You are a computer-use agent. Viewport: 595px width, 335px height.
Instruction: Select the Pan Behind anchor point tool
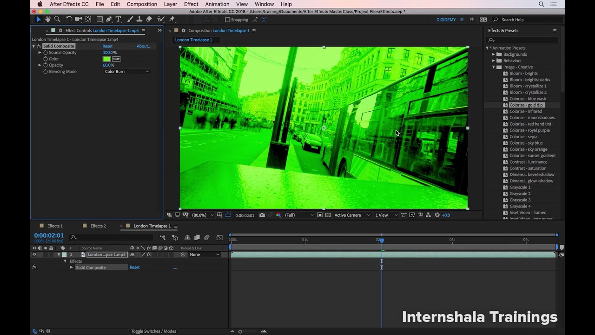click(88, 19)
